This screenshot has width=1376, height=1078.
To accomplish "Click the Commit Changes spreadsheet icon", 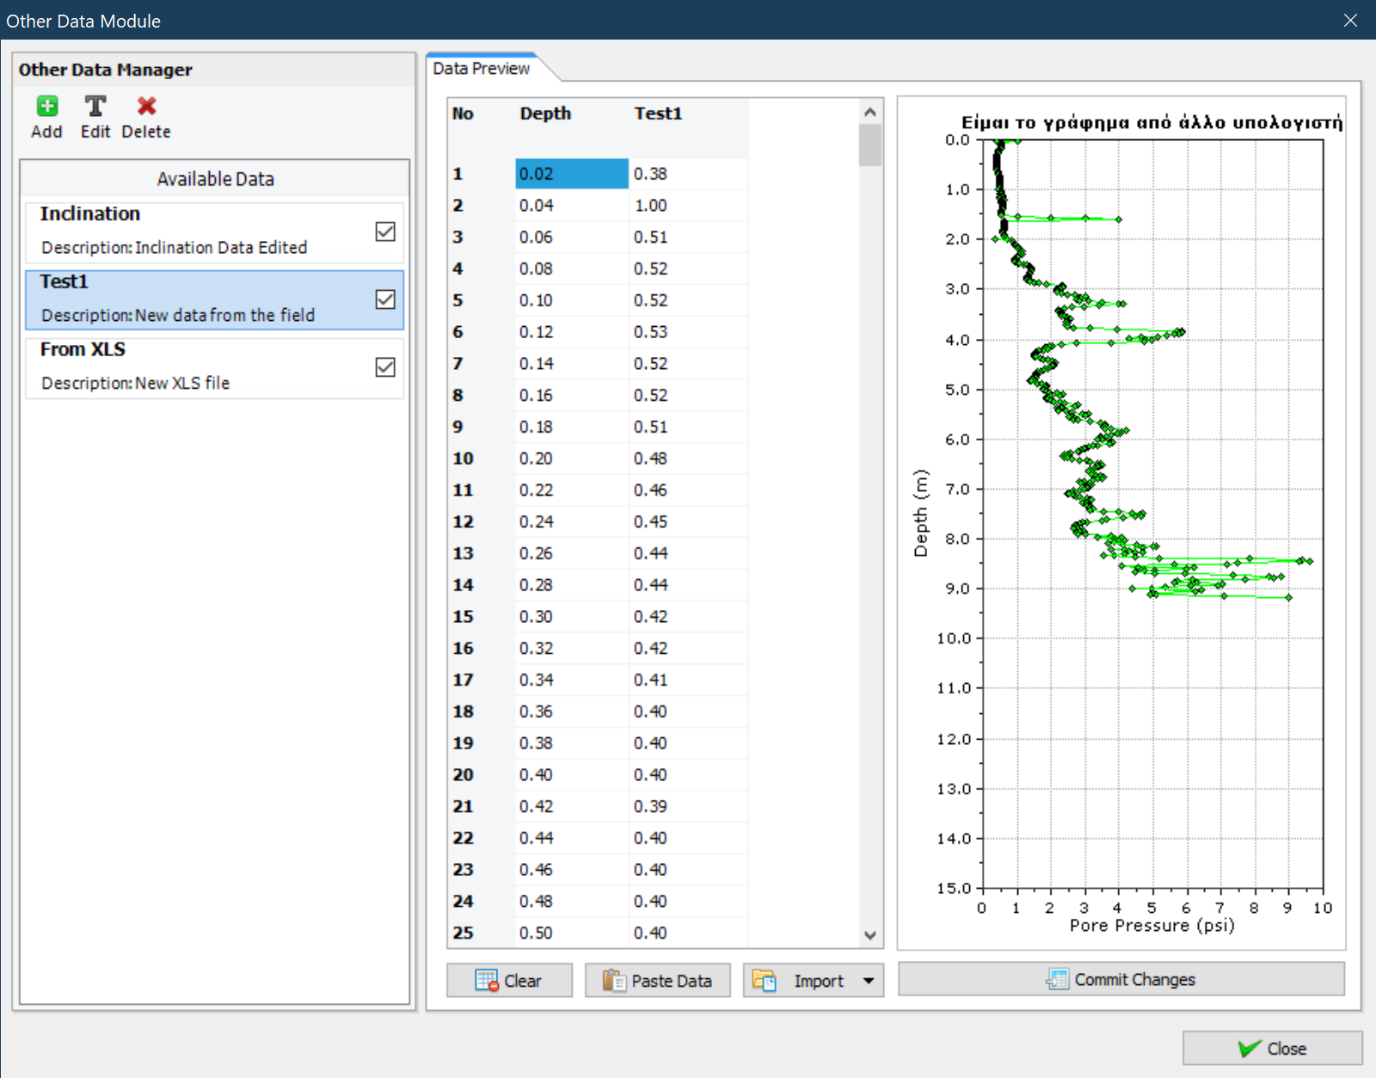I will [x=1057, y=979].
